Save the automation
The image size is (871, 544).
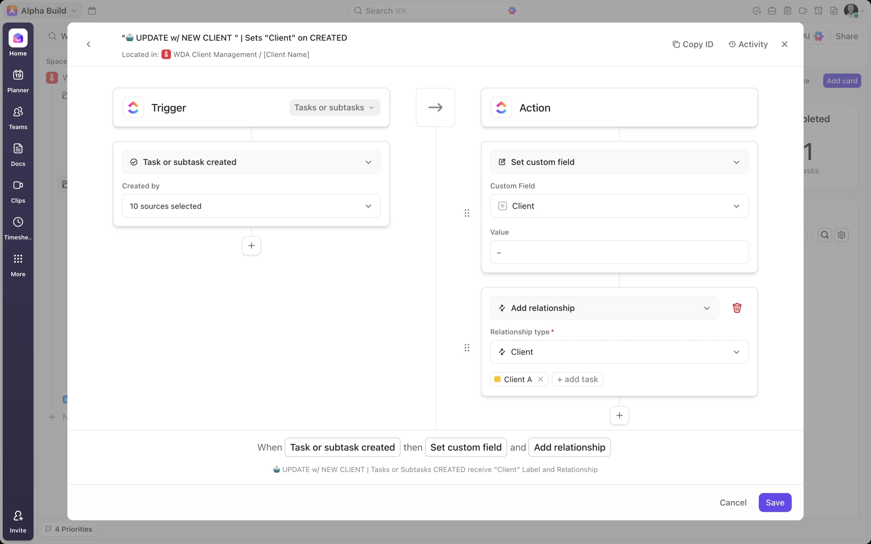[775, 502]
